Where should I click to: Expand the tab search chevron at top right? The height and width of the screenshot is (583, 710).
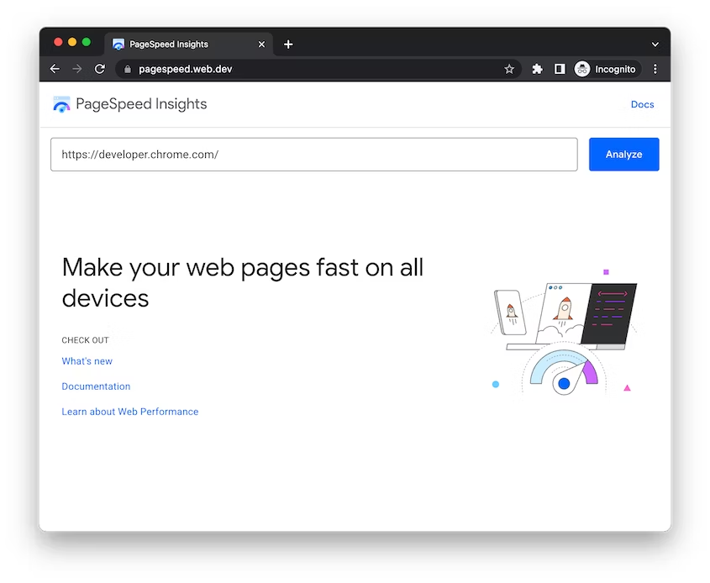[655, 44]
